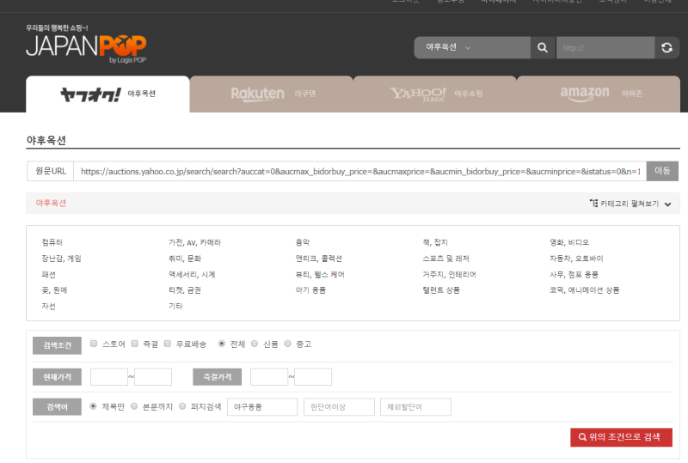Open the 앤티크, 콜렉션 category
Image resolution: width=688 pixels, height=463 pixels.
[x=318, y=259]
